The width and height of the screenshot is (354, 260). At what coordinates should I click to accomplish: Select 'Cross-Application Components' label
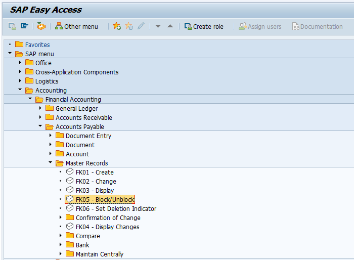pyautogui.click(x=77, y=72)
